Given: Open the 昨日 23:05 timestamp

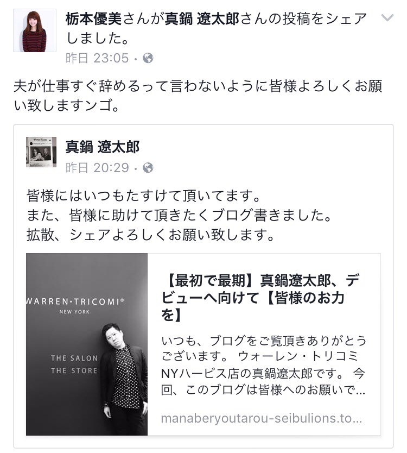Looking at the screenshot, I should [97, 58].
